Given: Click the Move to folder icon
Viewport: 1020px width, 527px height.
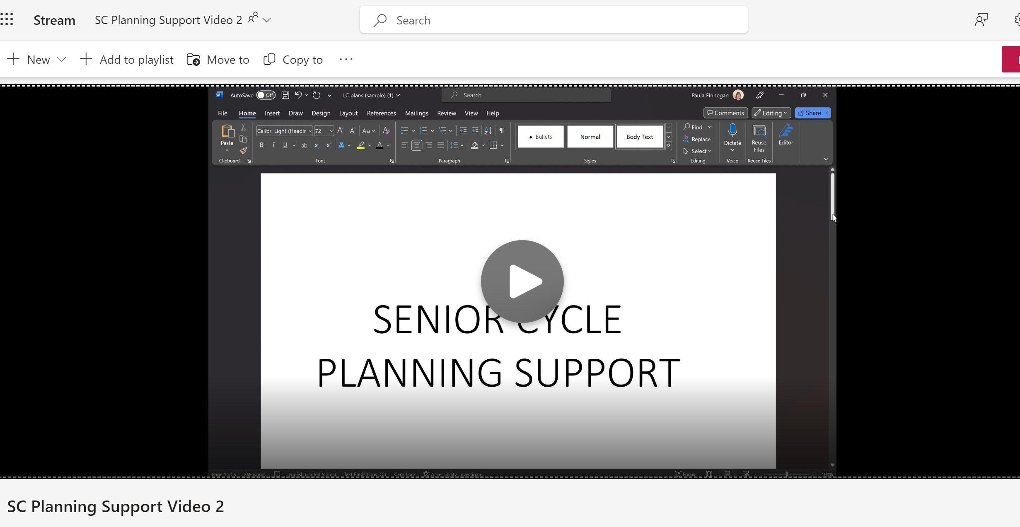Looking at the screenshot, I should coord(193,60).
